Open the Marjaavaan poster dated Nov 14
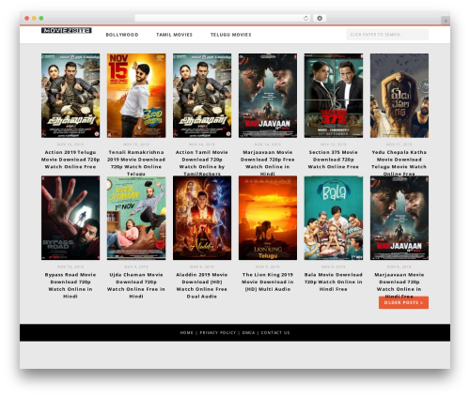The width and height of the screenshot is (470, 397). (268, 96)
